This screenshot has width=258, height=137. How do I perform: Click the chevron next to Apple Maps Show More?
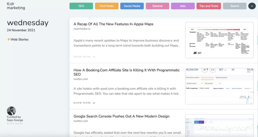pos(94,57)
